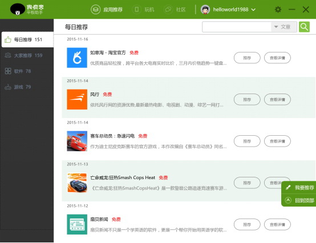Select 大家推荐 159 in sidebar
316x243 pixels.
(x=27, y=55)
